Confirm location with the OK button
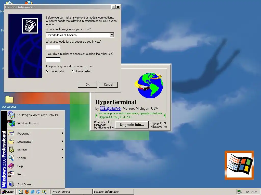 point(87,85)
